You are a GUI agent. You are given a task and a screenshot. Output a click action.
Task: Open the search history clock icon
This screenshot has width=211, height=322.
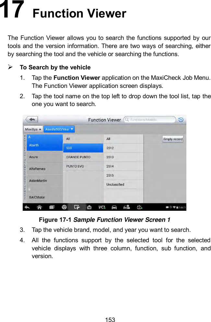181,120
